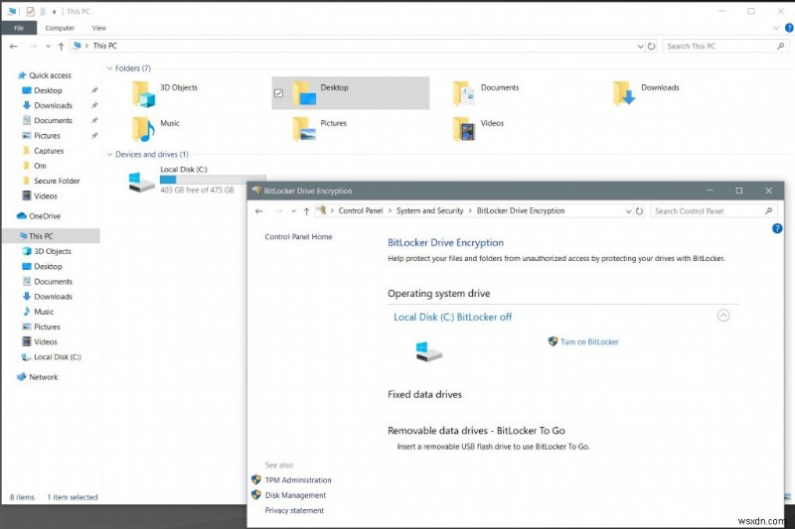Open recent locations dropdown in BitLocker window
This screenshot has height=529, width=795.
[293, 211]
